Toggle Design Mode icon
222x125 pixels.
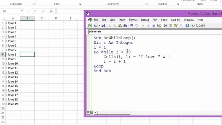[x=159, y=25]
